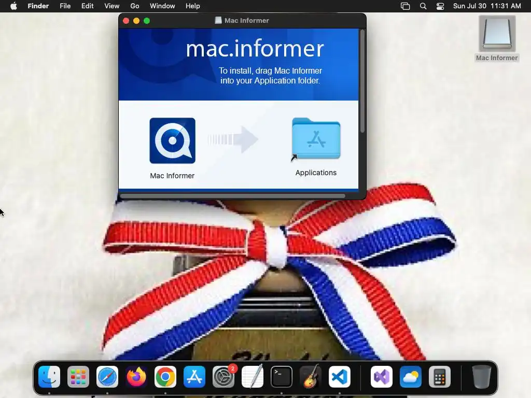Open the Apple menu
This screenshot has width=531, height=398.
coord(13,6)
